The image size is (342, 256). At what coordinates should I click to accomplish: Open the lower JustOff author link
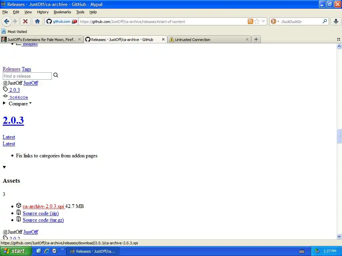pyautogui.click(x=31, y=232)
